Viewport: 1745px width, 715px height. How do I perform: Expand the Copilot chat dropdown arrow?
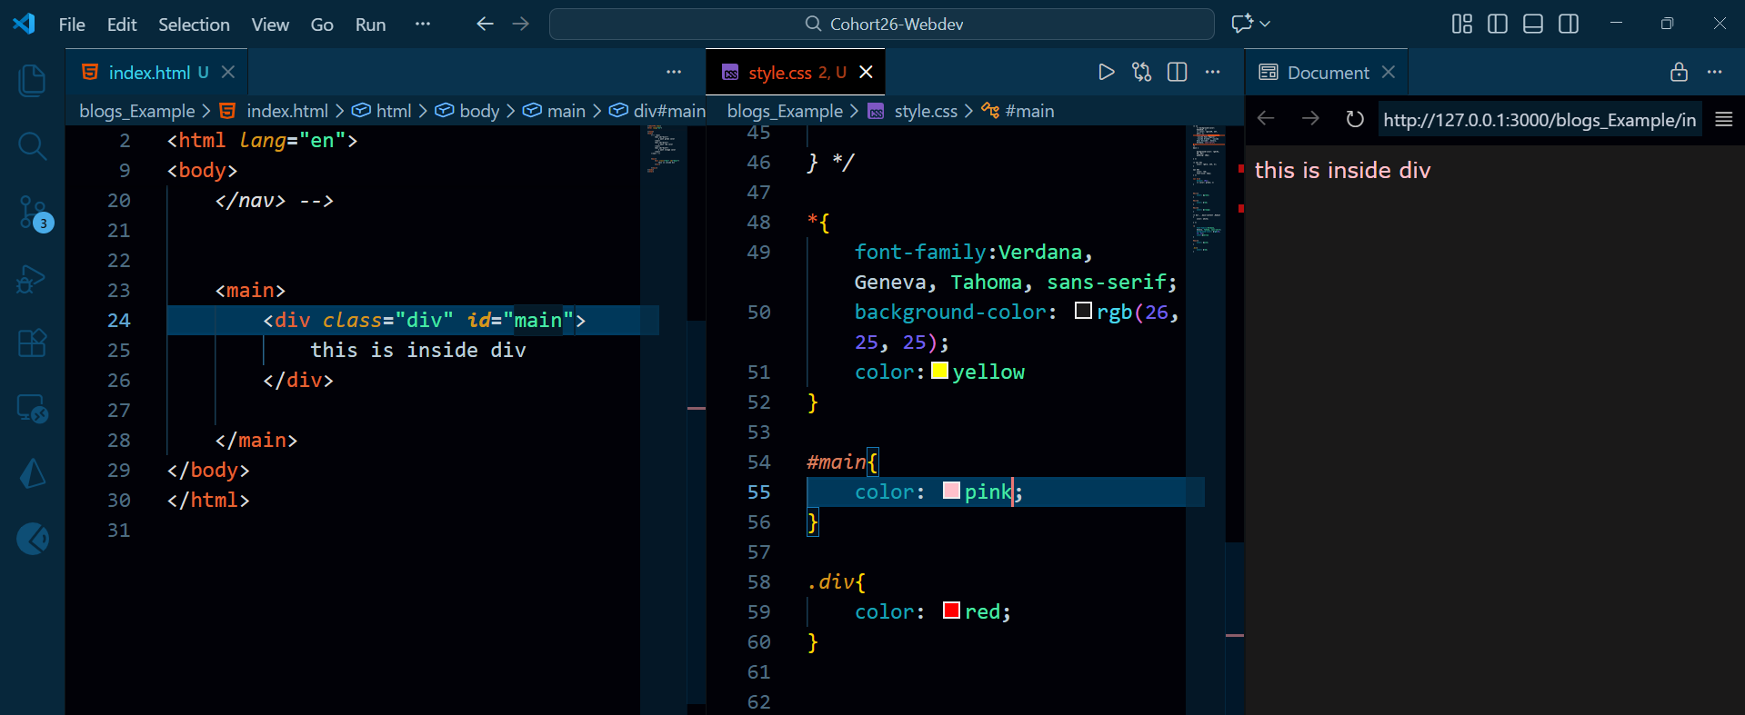point(1265,25)
